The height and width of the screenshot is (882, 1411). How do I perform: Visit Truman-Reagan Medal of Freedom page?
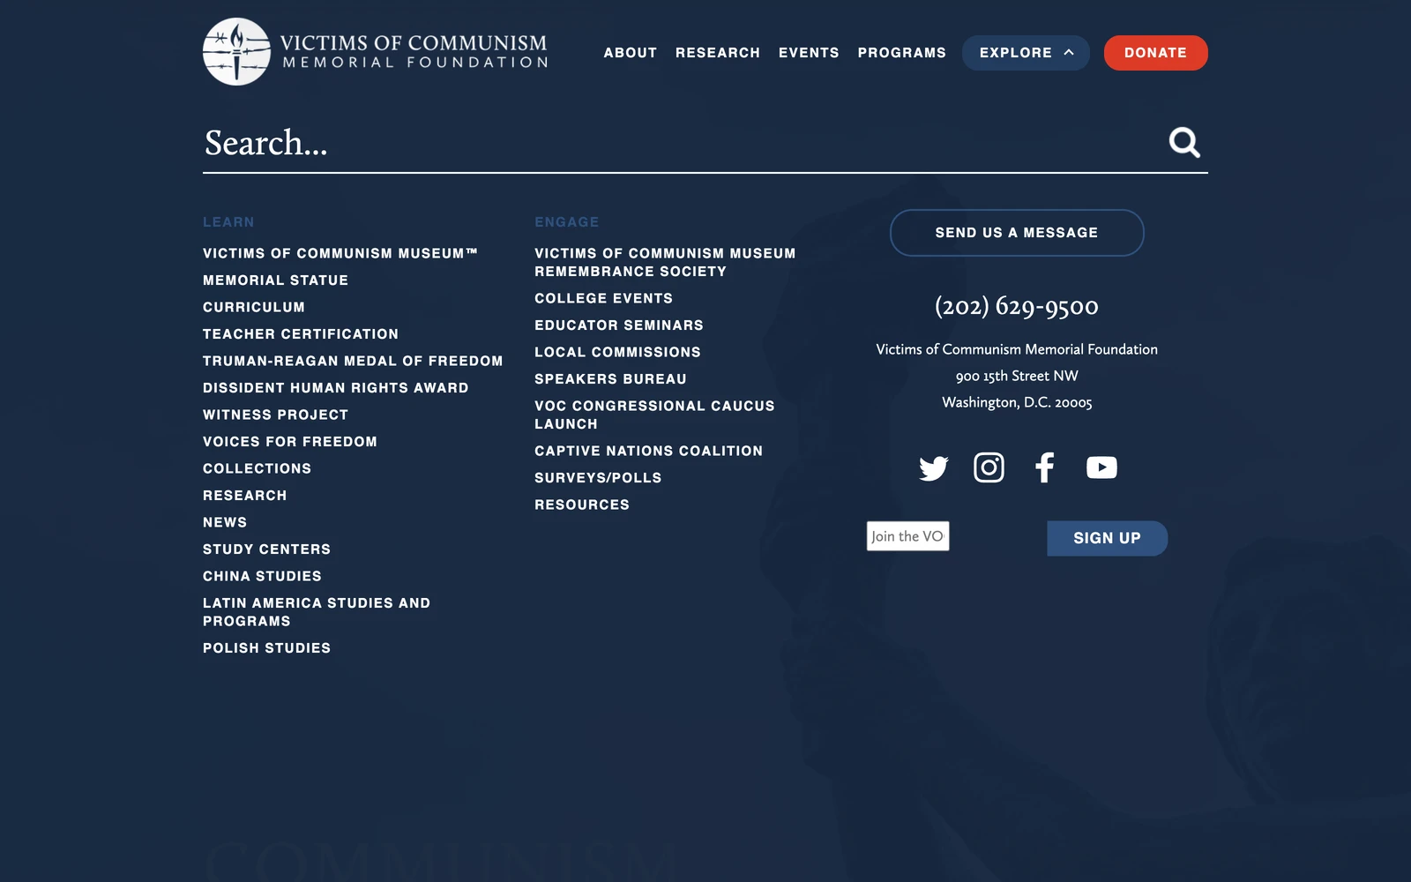[x=353, y=361]
